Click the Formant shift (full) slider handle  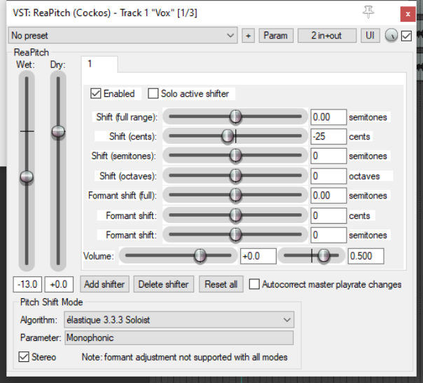click(235, 195)
